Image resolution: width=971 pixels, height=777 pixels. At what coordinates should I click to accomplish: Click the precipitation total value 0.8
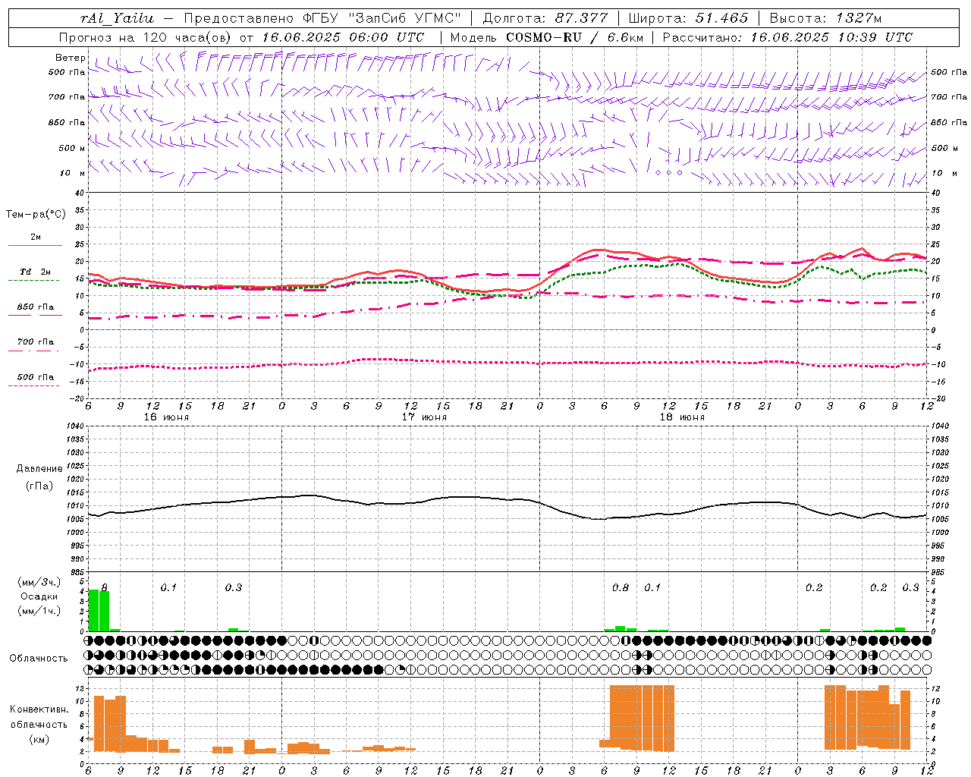(621, 587)
